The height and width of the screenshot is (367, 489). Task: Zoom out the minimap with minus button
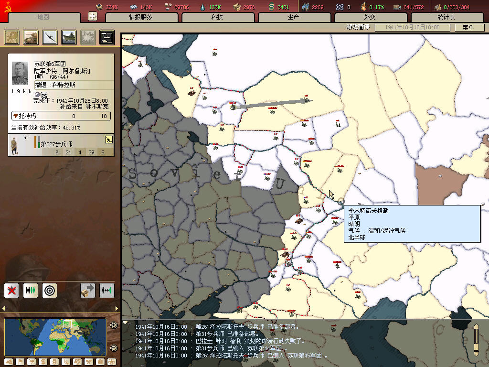pyautogui.click(x=114, y=348)
